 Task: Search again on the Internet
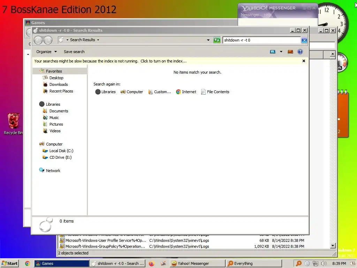[186, 92]
